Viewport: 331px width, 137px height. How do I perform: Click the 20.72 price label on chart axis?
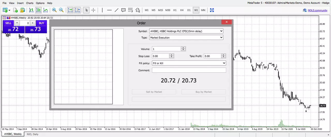coord(322,106)
